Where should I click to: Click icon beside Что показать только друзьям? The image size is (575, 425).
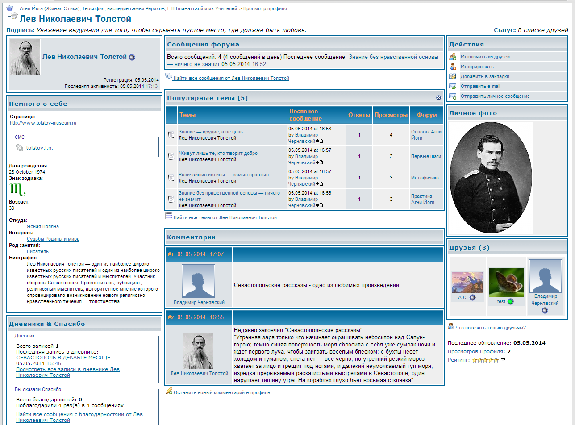[x=451, y=326]
